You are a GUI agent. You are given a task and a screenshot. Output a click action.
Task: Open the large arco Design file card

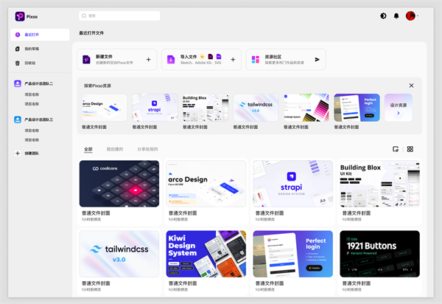tap(206, 184)
